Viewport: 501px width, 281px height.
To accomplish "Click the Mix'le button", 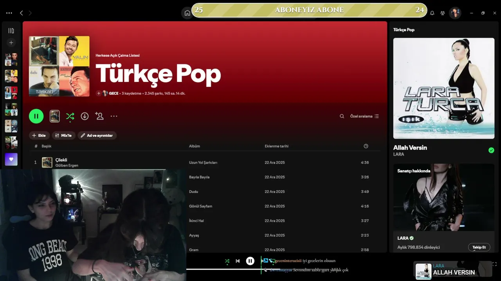I will click(x=63, y=135).
